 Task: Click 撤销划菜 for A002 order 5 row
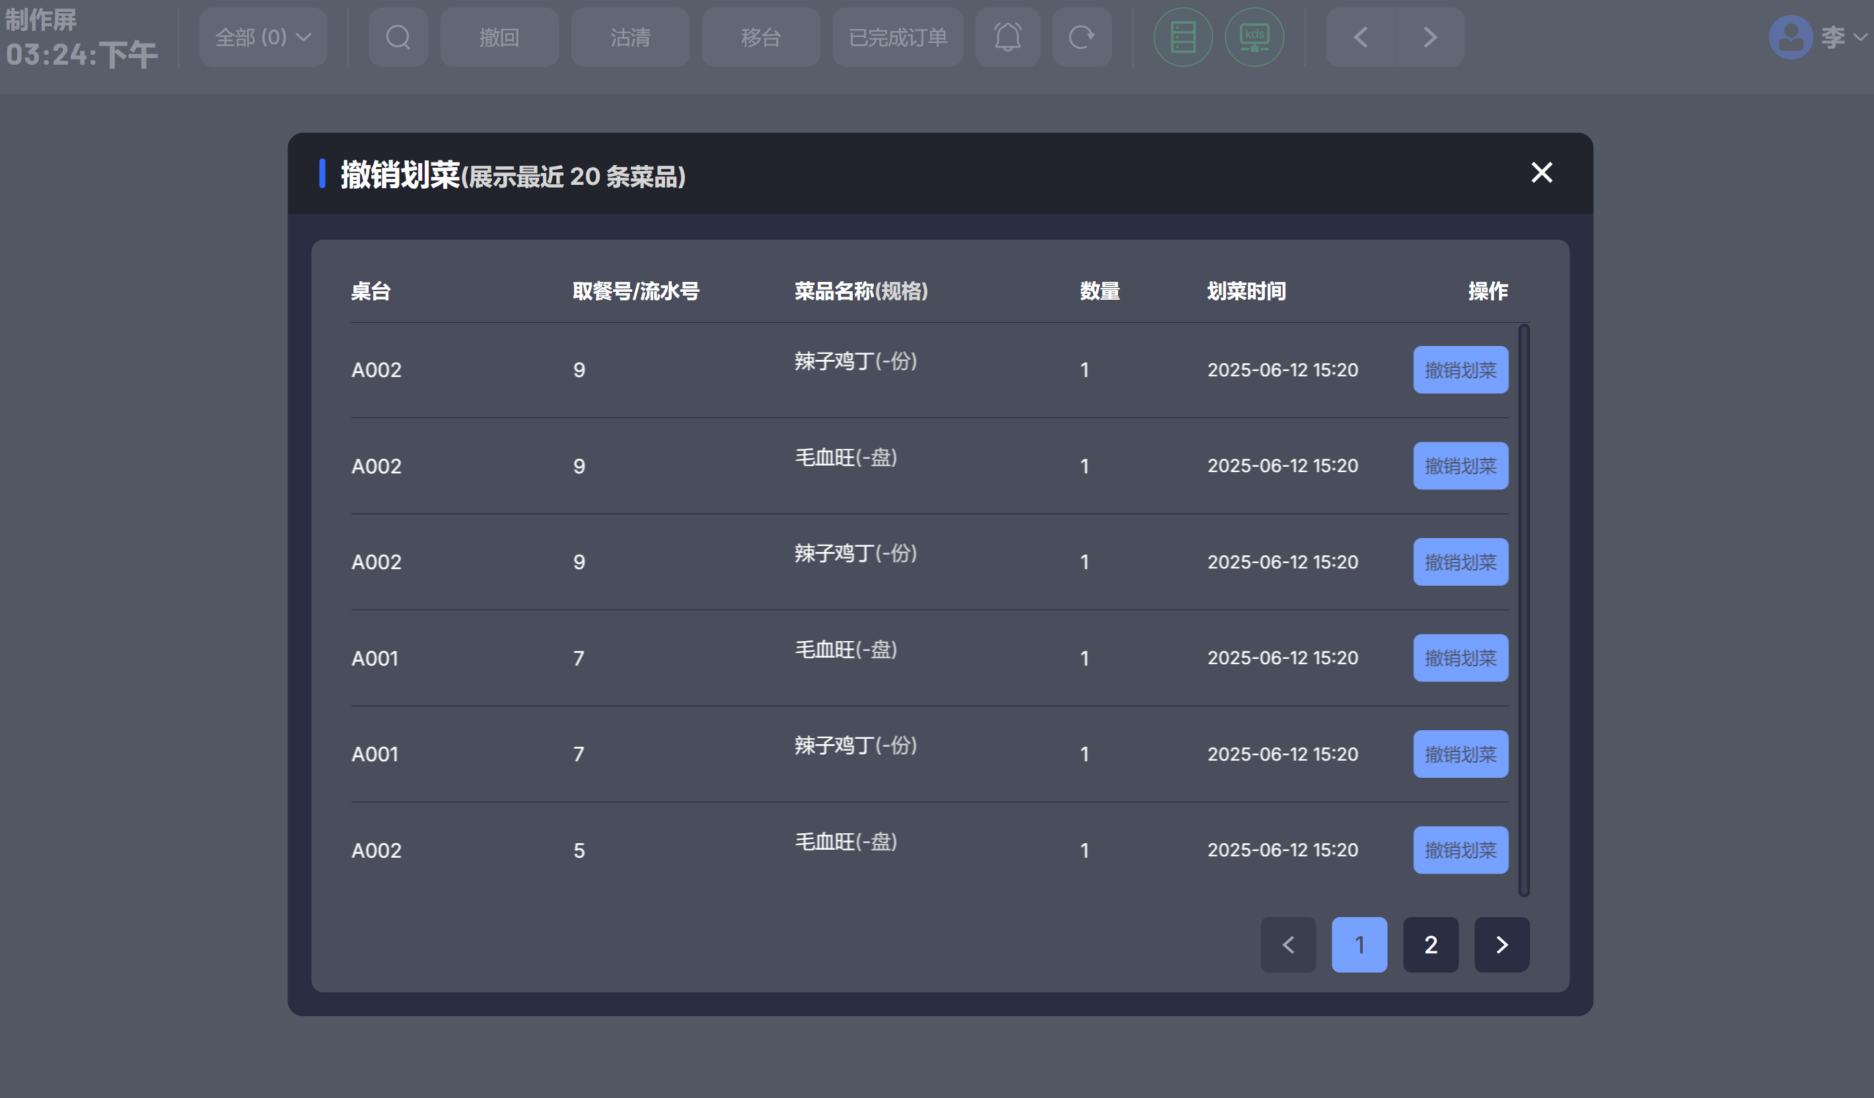pos(1460,850)
